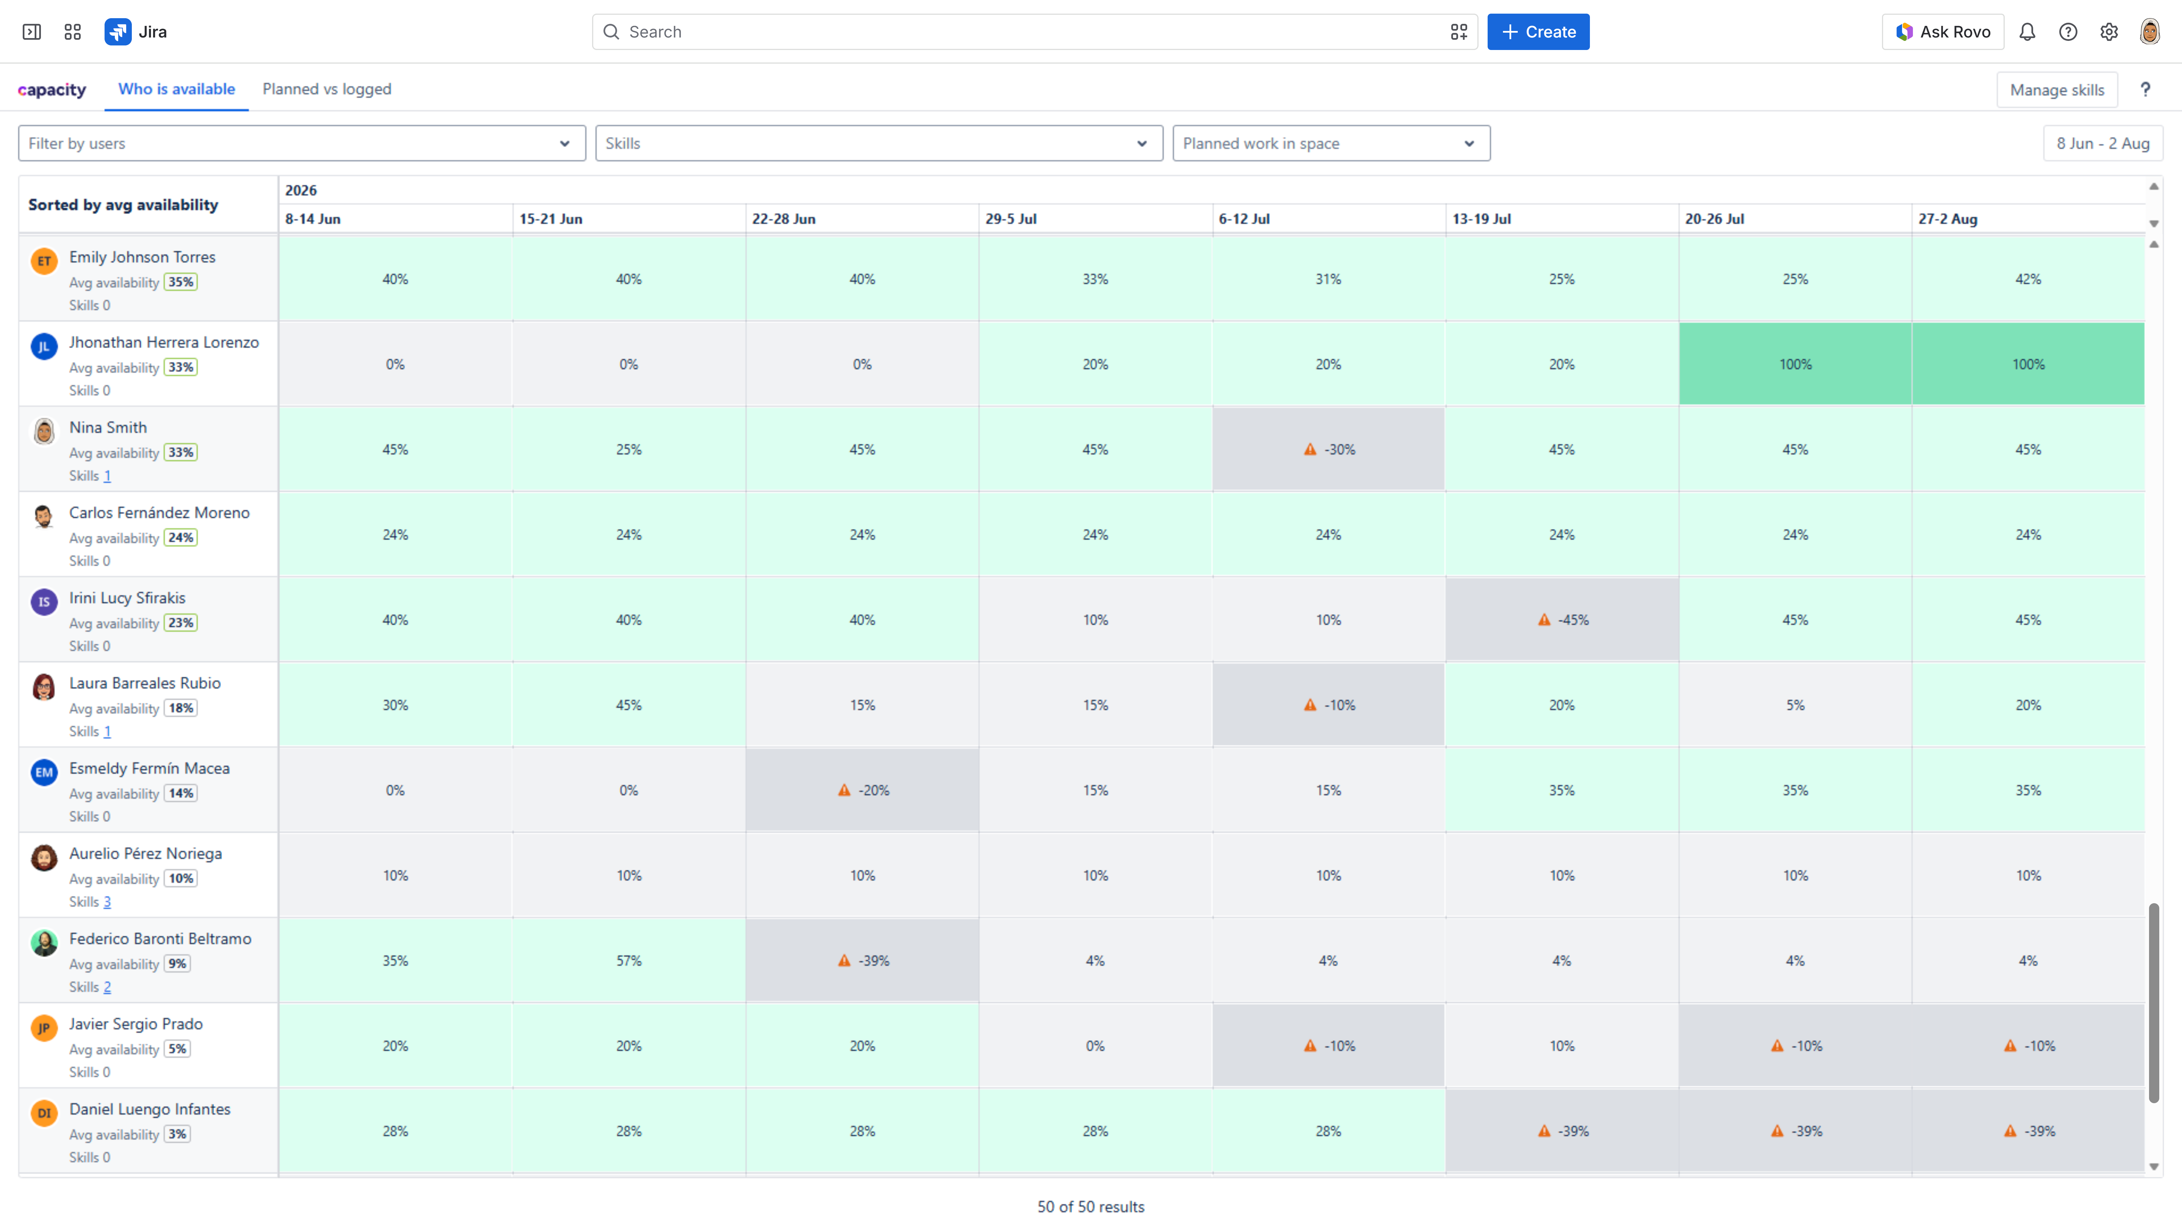The width and height of the screenshot is (2182, 1227).
Task: Click Aurelio Pérez Noriega's avatar
Action: tap(44, 858)
